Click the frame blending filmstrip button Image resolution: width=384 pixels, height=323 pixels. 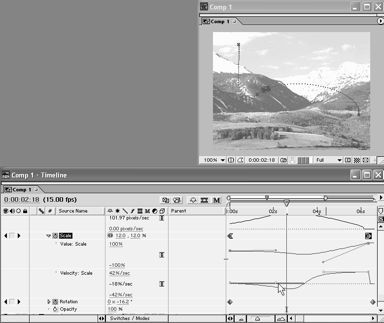(x=205, y=200)
